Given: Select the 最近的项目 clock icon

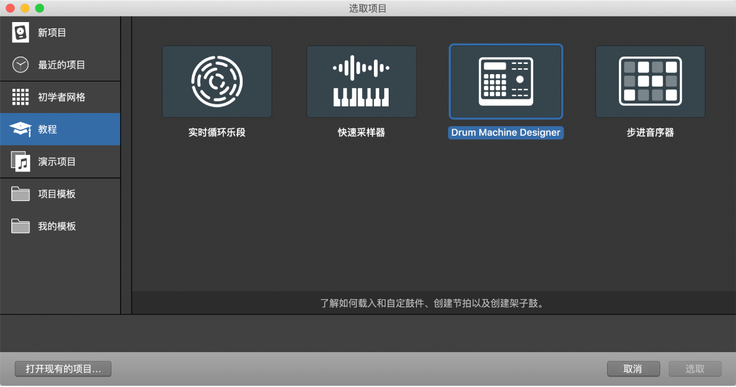Looking at the screenshot, I should [20, 64].
